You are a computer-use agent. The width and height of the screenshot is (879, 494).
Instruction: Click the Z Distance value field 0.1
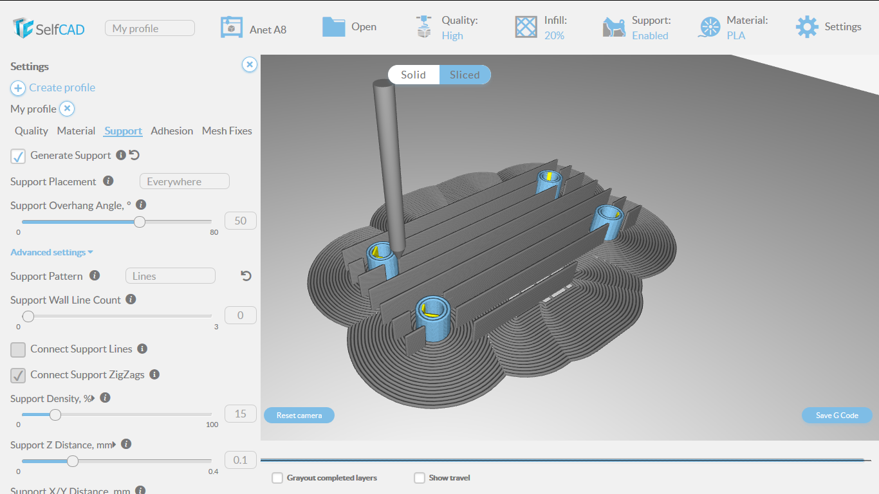pos(241,460)
